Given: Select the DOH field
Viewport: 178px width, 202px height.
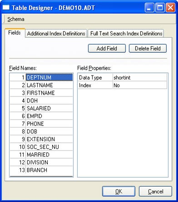Looking at the screenshot, I should pyautogui.click(x=49, y=101).
